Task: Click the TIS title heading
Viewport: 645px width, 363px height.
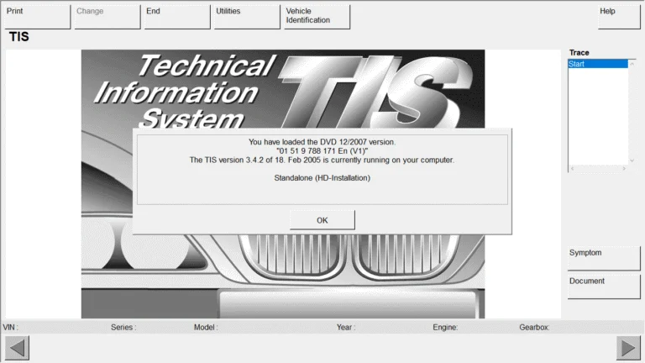Action: coord(19,37)
